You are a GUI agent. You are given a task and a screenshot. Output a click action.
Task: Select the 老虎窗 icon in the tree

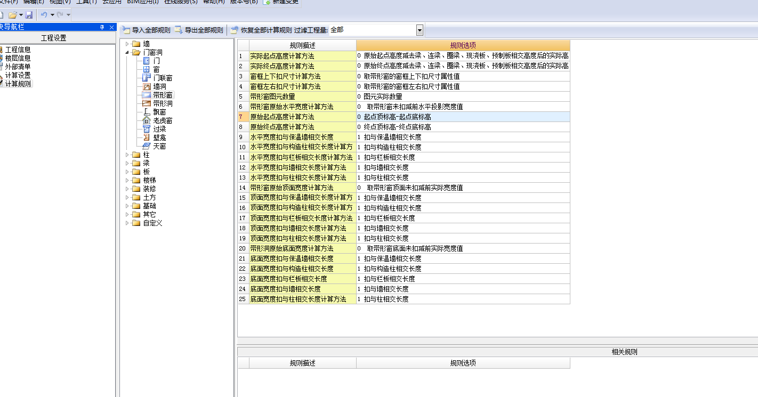click(x=147, y=120)
